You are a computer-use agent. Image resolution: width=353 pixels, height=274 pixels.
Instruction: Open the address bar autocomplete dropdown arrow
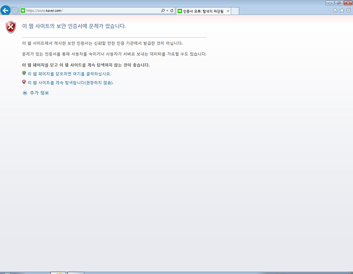tap(167, 11)
